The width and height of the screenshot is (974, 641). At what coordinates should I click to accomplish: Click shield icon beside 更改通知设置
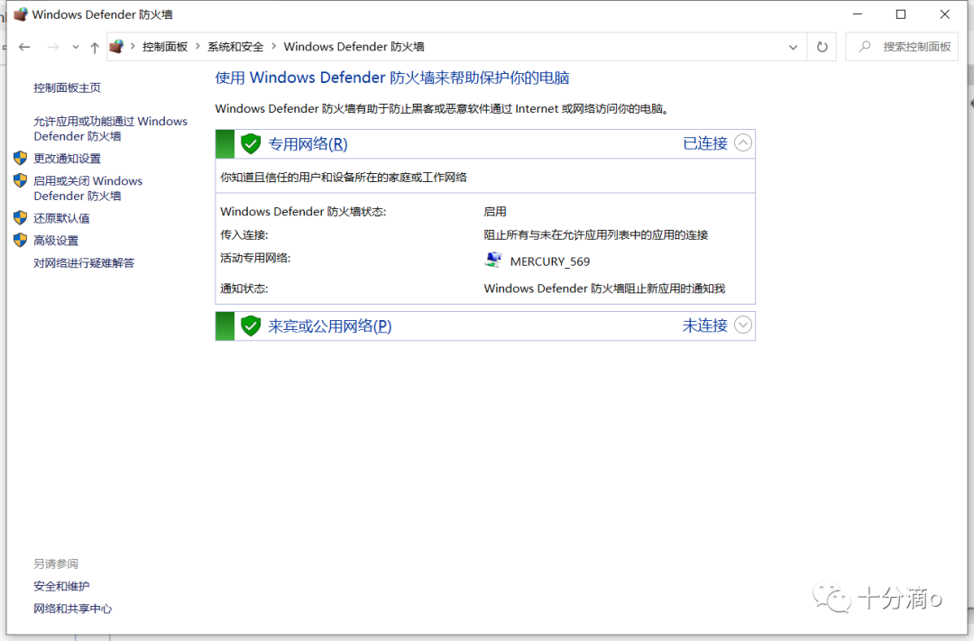tap(21, 158)
